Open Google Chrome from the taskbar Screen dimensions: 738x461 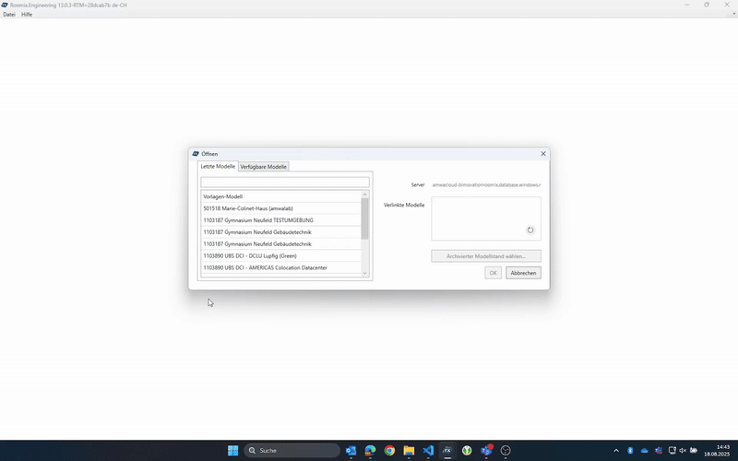tap(389, 451)
